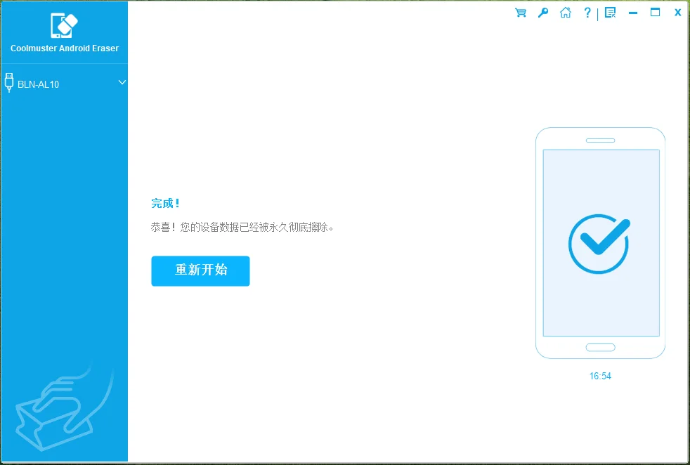Image resolution: width=690 pixels, height=465 pixels.
Task: Select the BLN-AL10 device entry
Action: click(38, 84)
